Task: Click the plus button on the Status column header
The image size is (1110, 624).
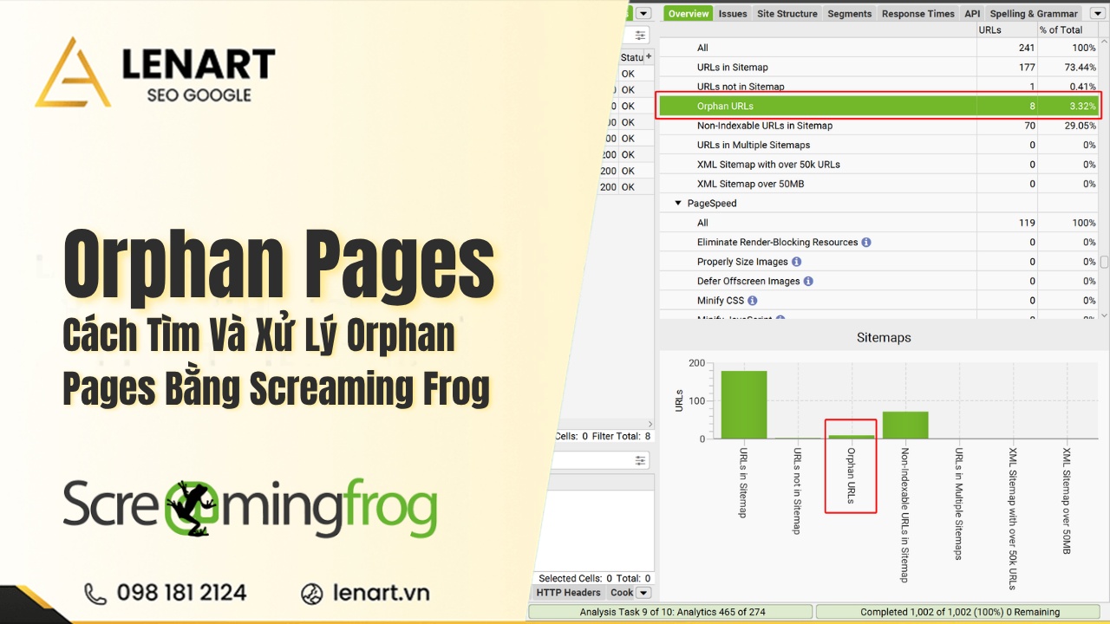Action: pyautogui.click(x=647, y=56)
